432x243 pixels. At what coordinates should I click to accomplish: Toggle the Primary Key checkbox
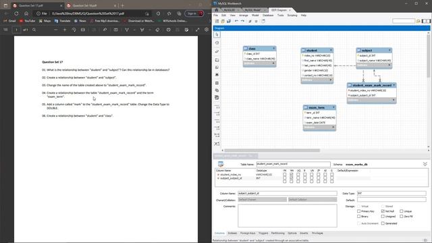[358, 211]
